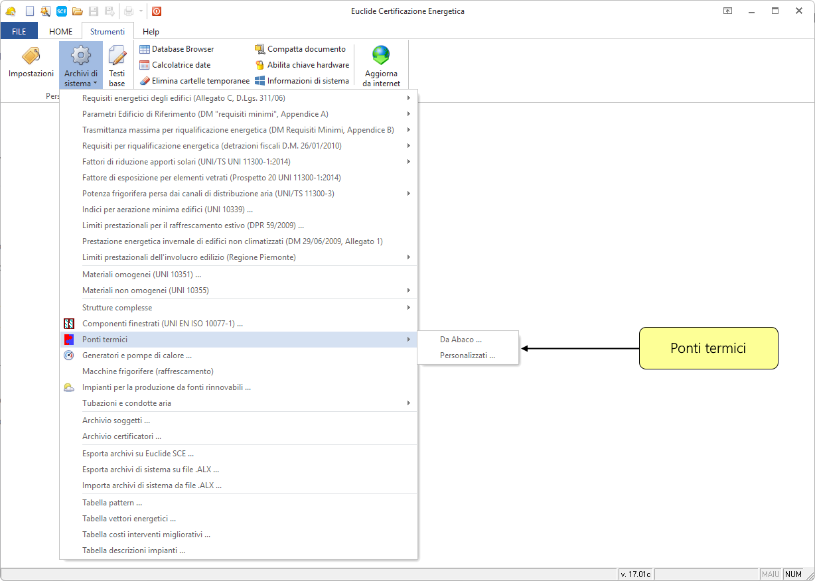The height and width of the screenshot is (581, 815).
Task: Choose Da Abaco from Ponti termici
Action: pos(461,340)
